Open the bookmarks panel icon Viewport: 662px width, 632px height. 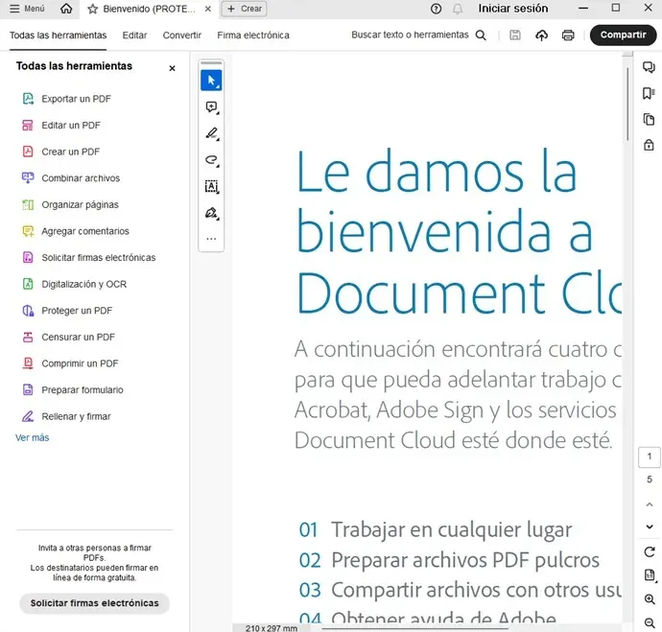(649, 93)
